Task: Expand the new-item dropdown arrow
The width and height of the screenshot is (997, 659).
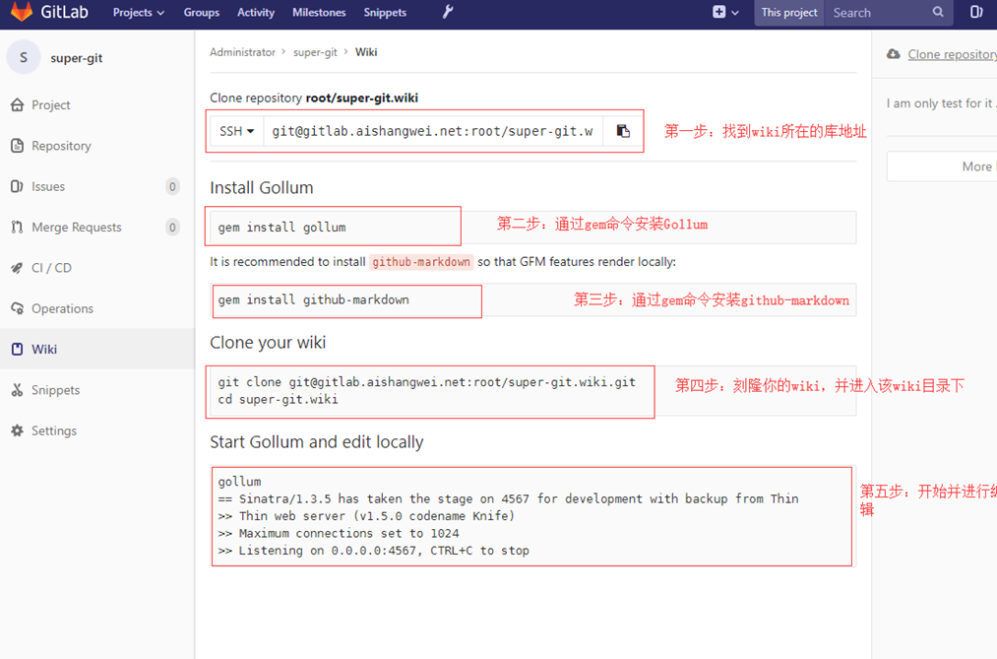Action: point(735,12)
